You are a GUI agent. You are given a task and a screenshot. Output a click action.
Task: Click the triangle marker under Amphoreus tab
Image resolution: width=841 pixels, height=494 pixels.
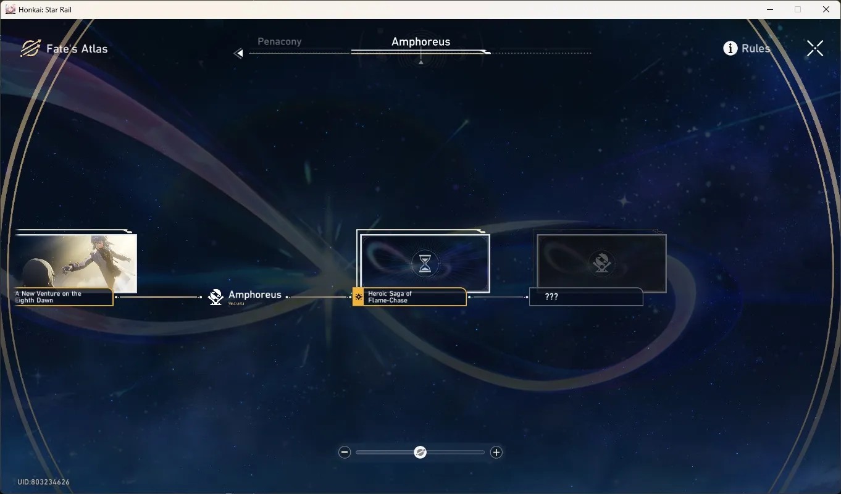(x=421, y=62)
